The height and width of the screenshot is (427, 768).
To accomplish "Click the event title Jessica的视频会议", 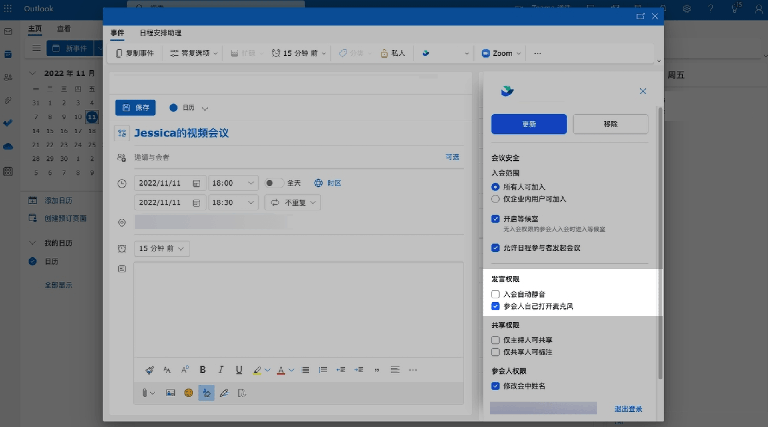I will (x=181, y=133).
